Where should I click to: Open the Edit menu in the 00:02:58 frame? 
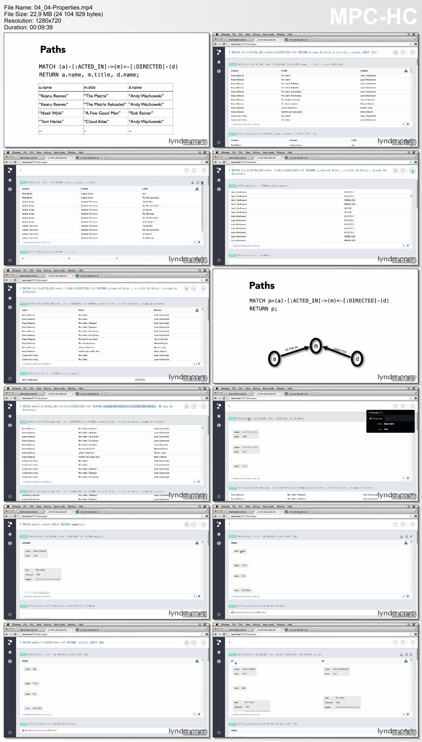click(x=241, y=152)
